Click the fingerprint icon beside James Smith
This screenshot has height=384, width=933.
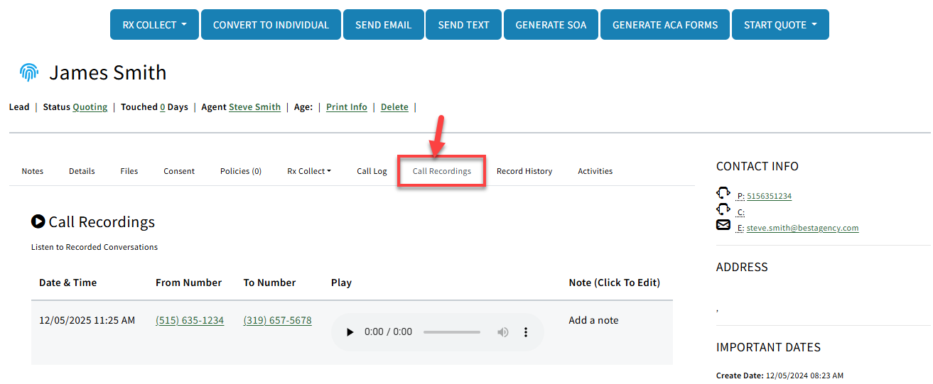pyautogui.click(x=29, y=72)
